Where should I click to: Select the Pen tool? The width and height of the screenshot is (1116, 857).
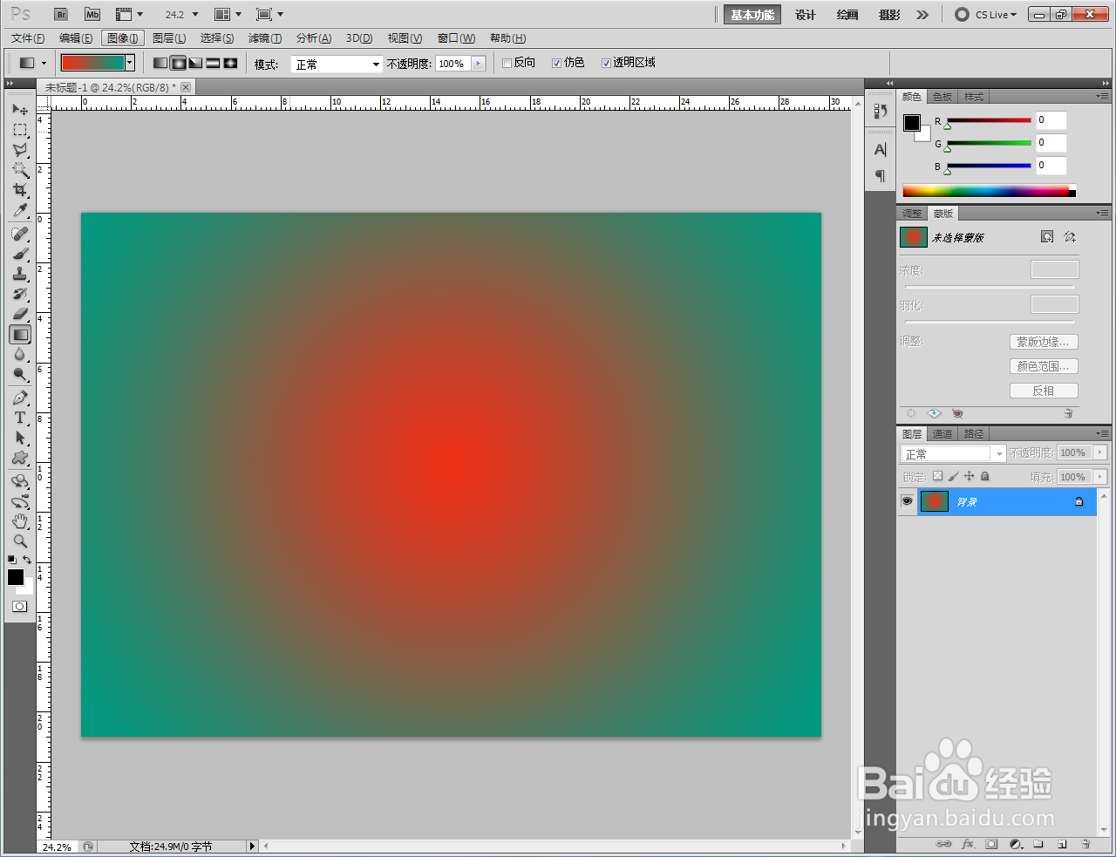[20, 398]
